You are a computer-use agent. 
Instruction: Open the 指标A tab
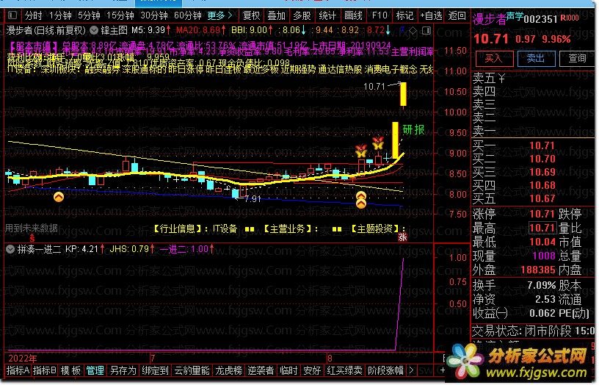tap(18, 371)
